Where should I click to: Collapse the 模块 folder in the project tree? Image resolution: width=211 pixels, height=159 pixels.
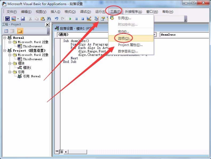point(10,63)
